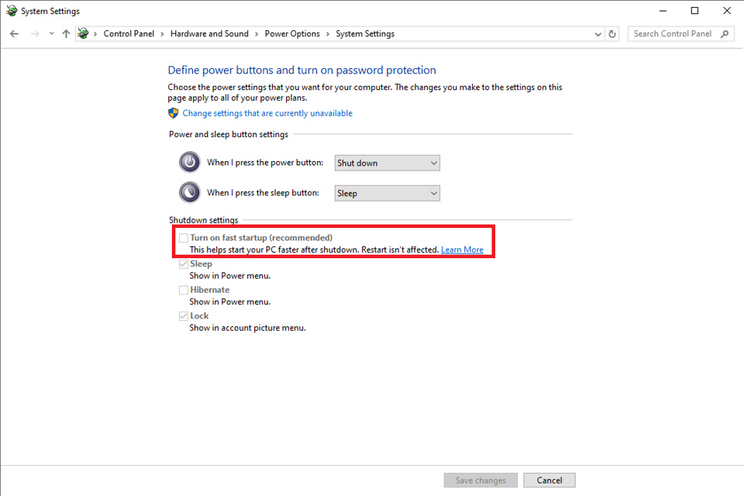Click the Control Panel address bar icon
Image resolution: width=744 pixels, height=496 pixels.
pyautogui.click(x=83, y=34)
